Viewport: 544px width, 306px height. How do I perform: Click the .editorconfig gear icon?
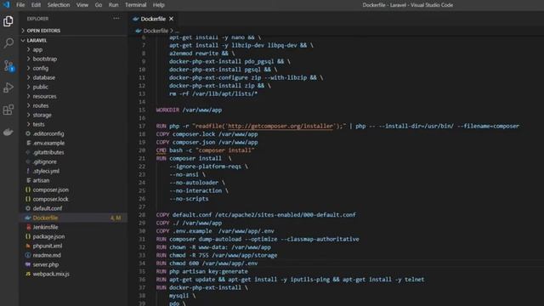[x=28, y=133]
